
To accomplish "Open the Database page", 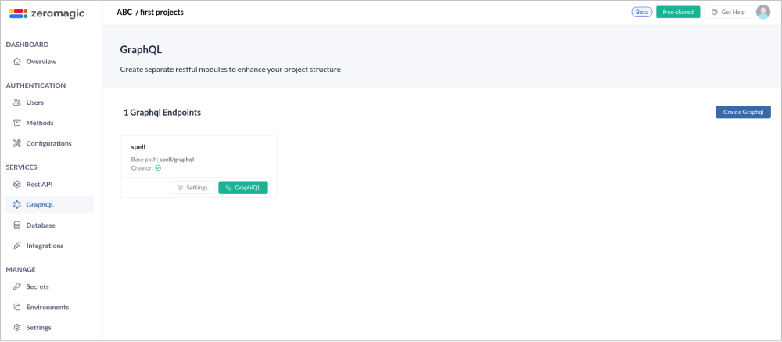I will coord(50,225).
